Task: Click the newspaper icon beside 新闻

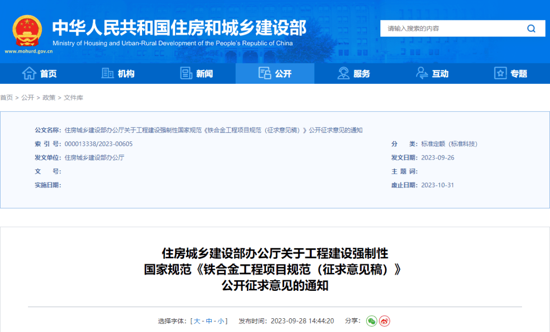Action: tap(186, 73)
